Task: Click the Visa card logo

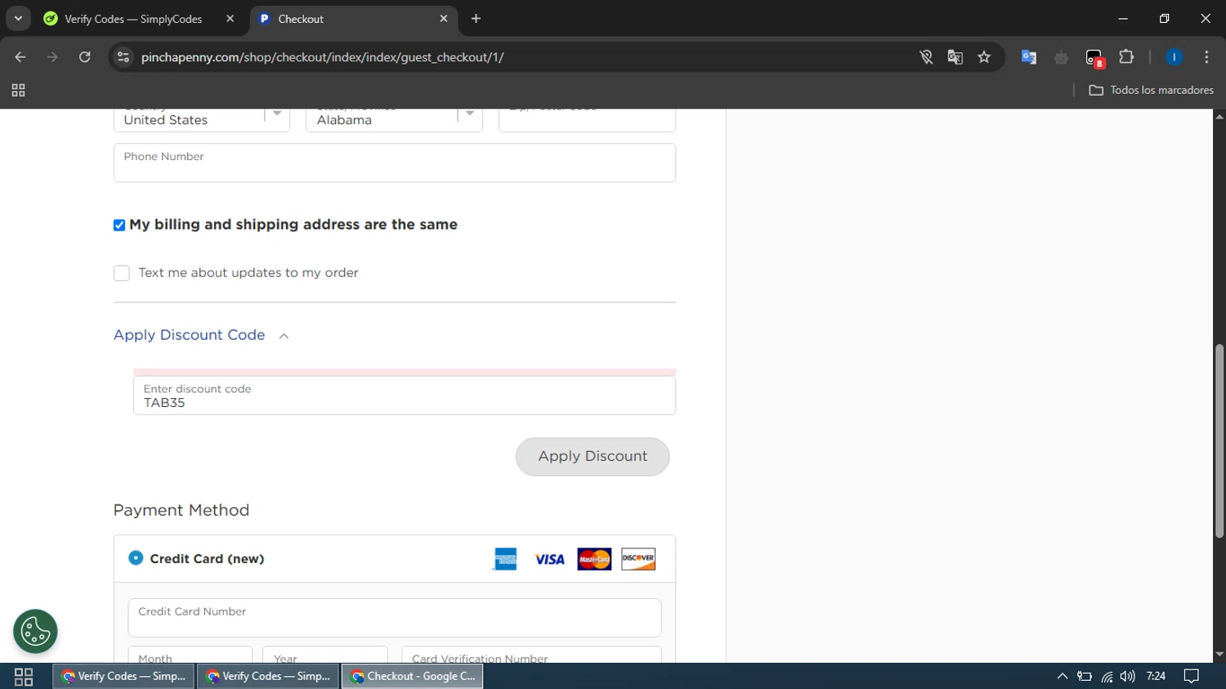Action: 549,559
